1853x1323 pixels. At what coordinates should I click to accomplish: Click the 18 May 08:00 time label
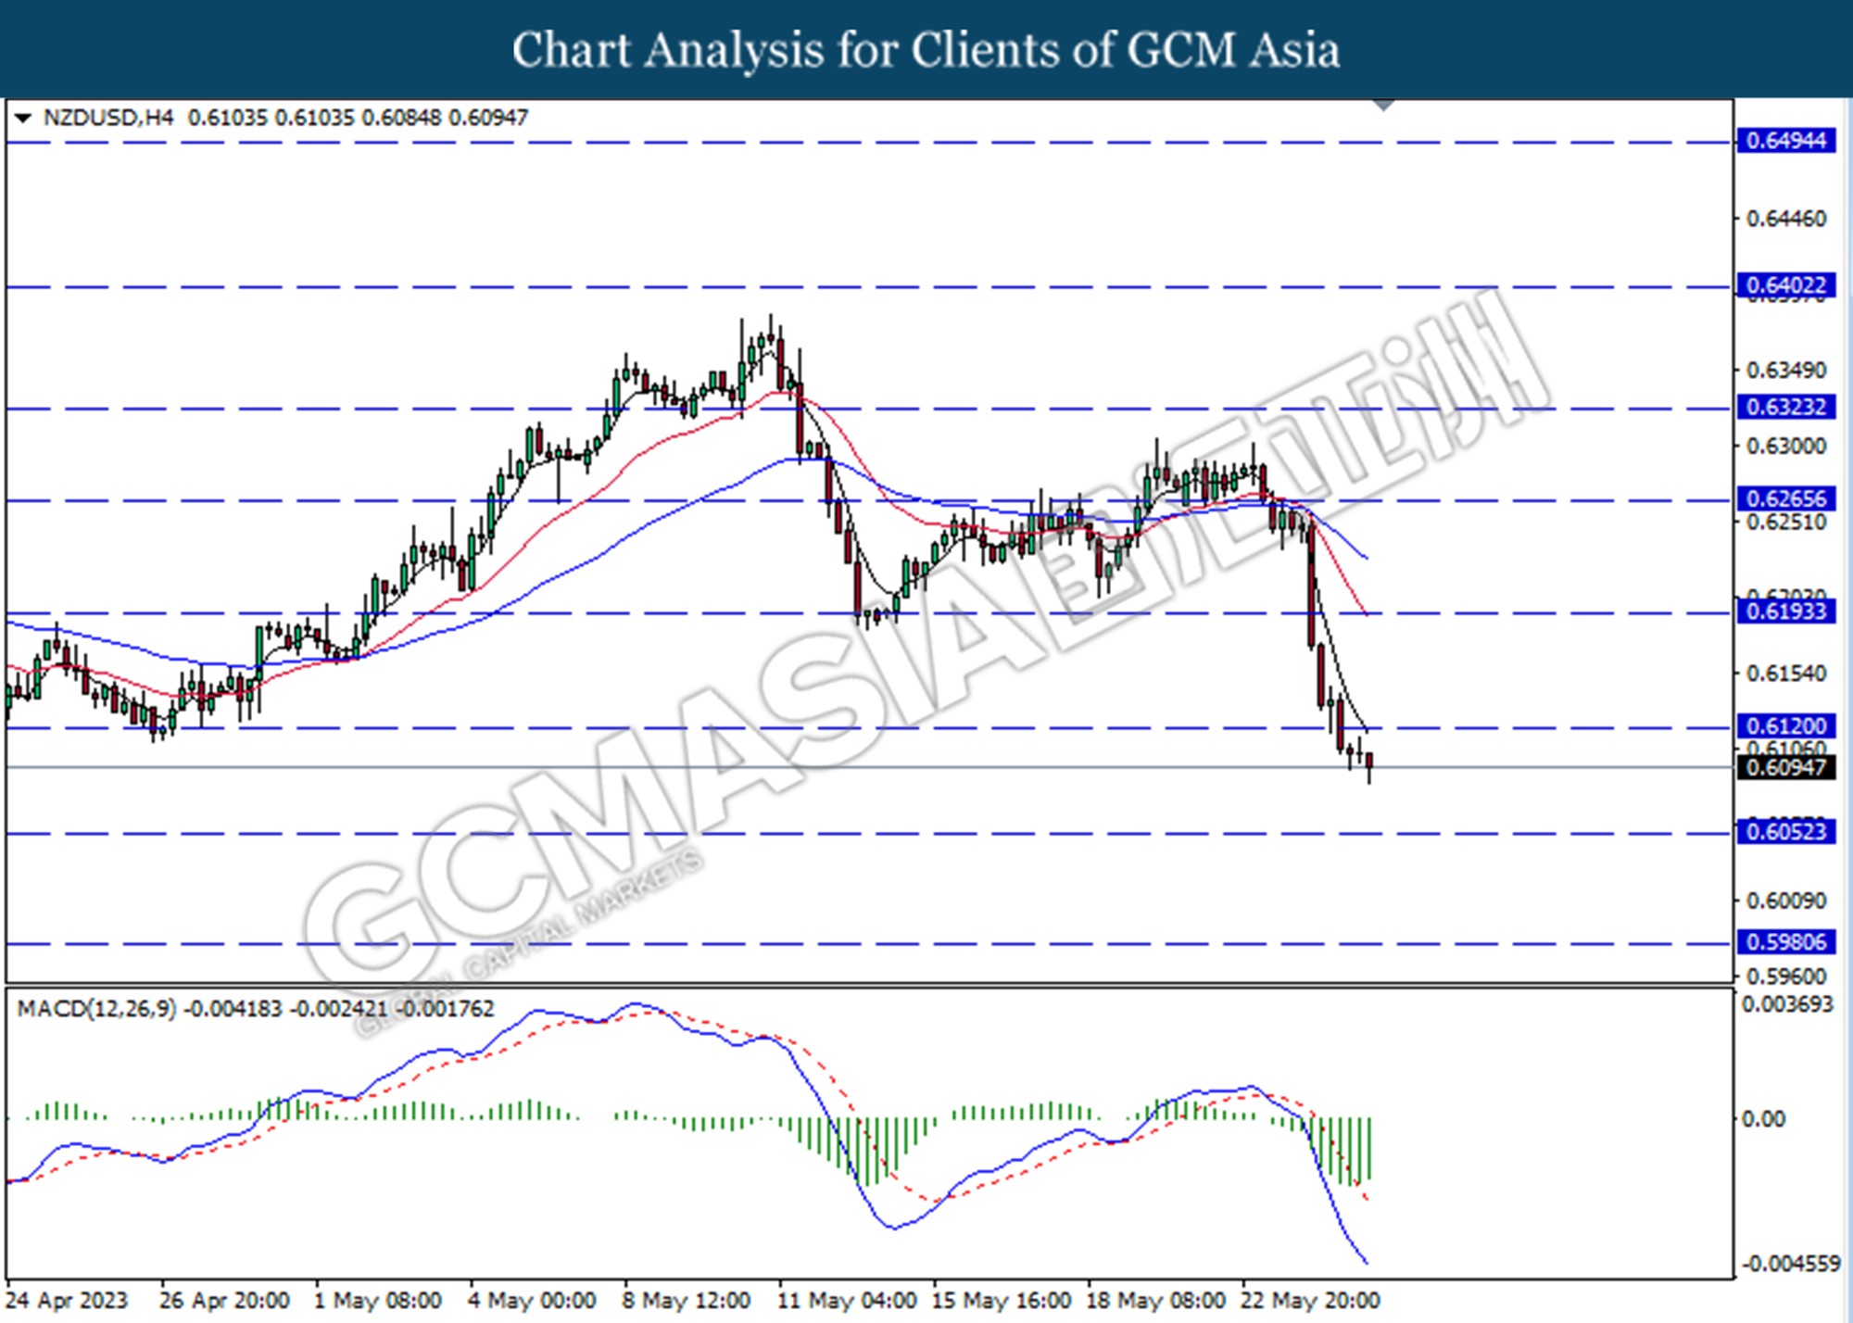[1156, 1301]
